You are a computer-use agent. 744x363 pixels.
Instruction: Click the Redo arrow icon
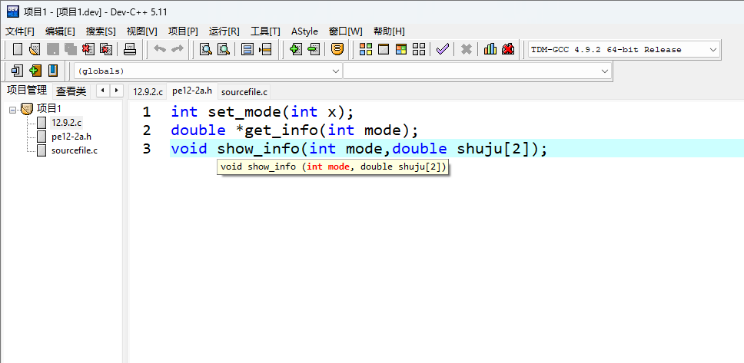178,49
